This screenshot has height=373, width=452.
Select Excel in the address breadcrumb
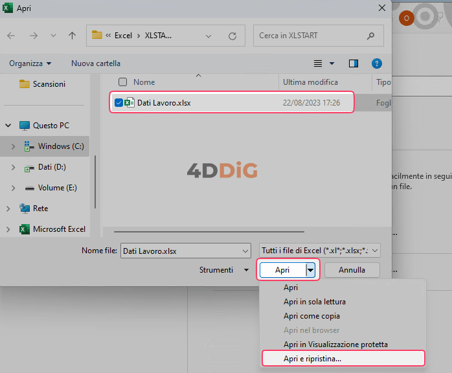(123, 36)
